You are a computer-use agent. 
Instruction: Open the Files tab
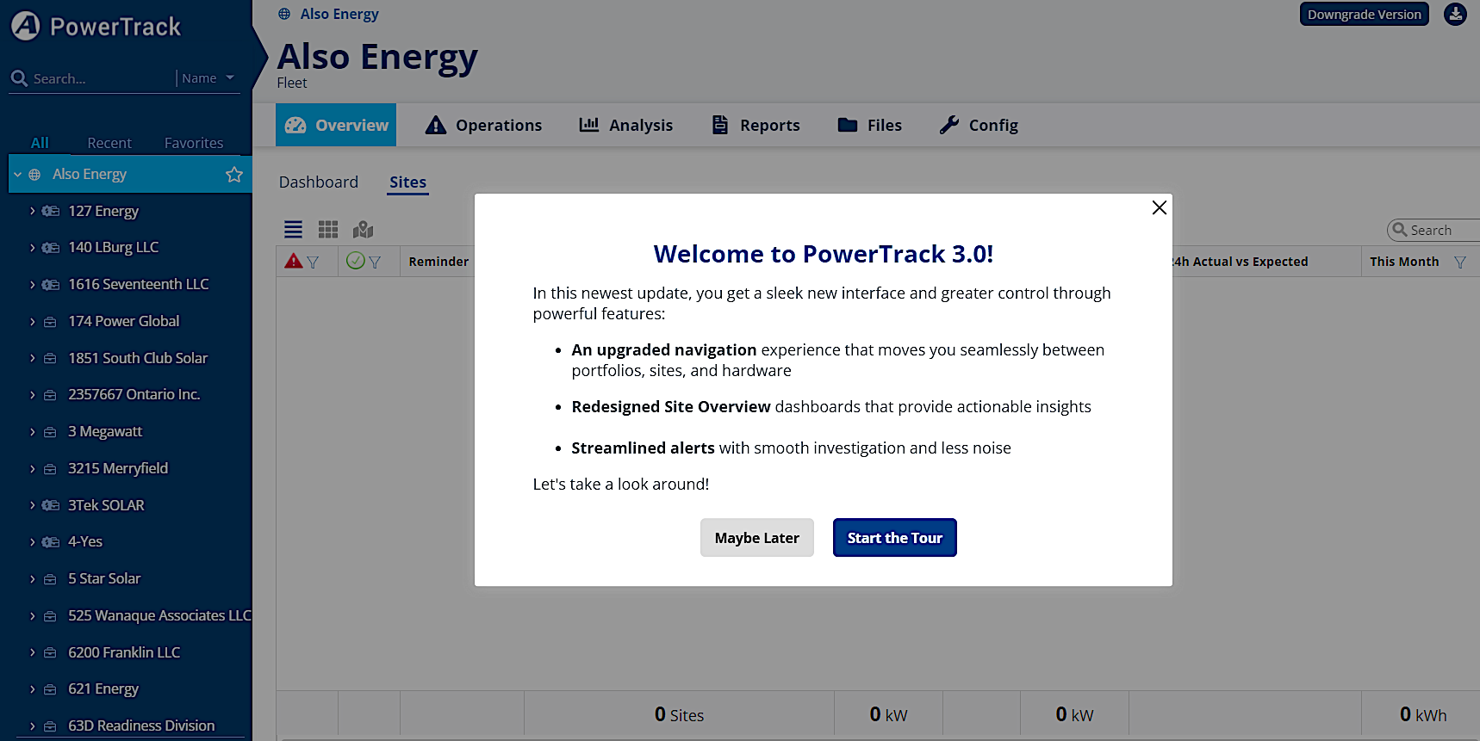coord(870,125)
